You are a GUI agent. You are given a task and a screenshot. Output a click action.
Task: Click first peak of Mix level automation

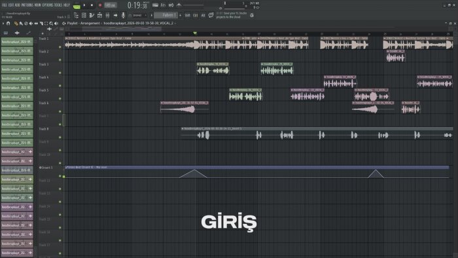point(194,170)
